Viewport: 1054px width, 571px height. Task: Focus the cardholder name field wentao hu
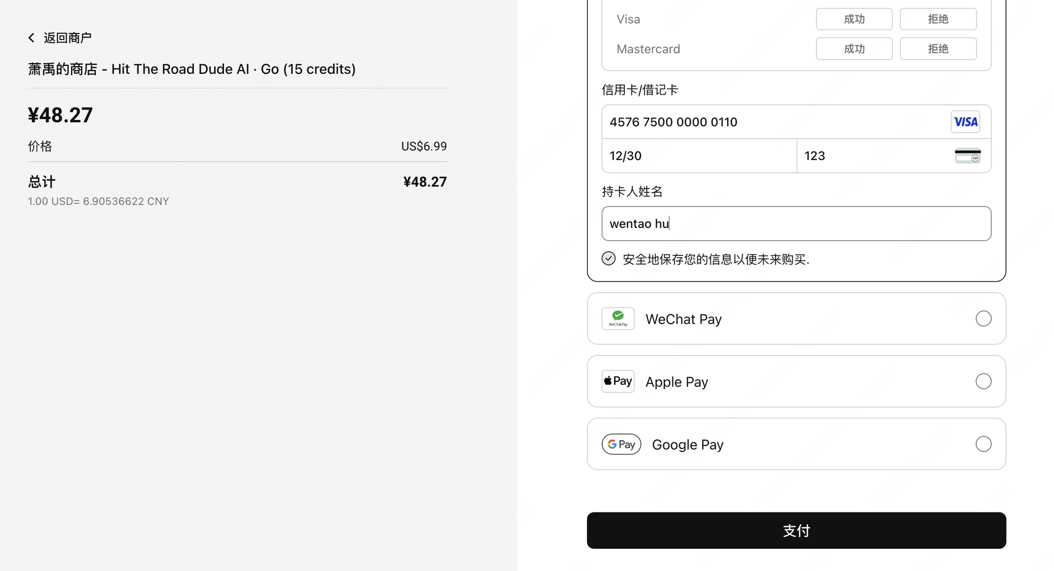coord(796,223)
